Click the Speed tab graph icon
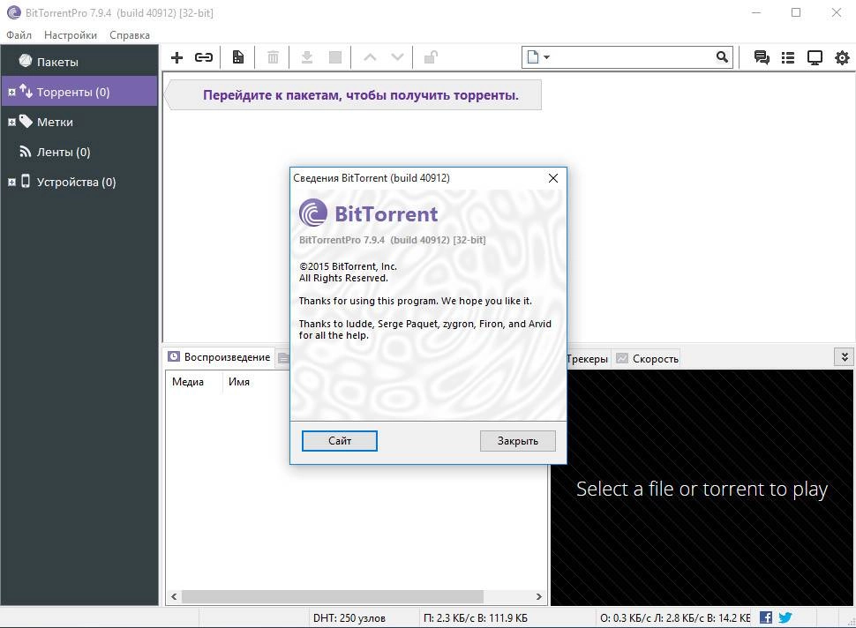This screenshot has width=856, height=628. click(622, 358)
